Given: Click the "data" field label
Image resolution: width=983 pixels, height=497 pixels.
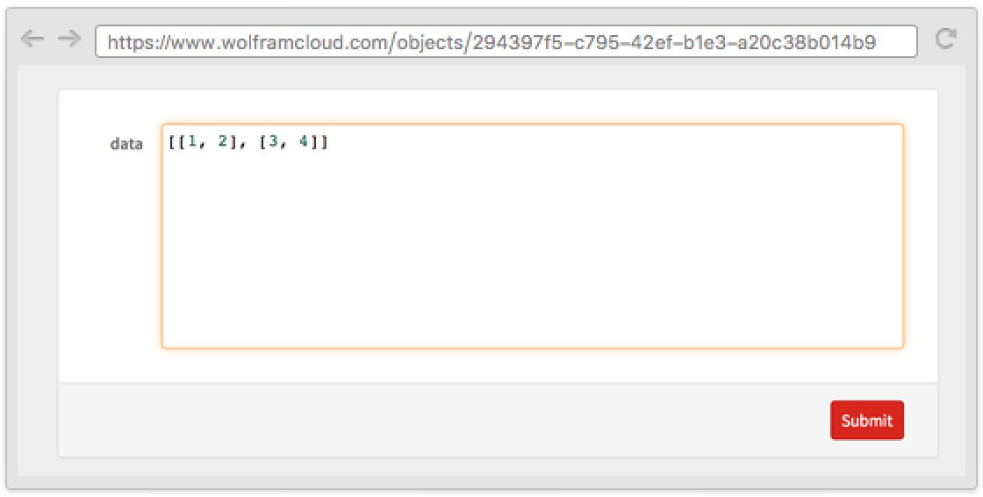Looking at the screenshot, I should [126, 144].
